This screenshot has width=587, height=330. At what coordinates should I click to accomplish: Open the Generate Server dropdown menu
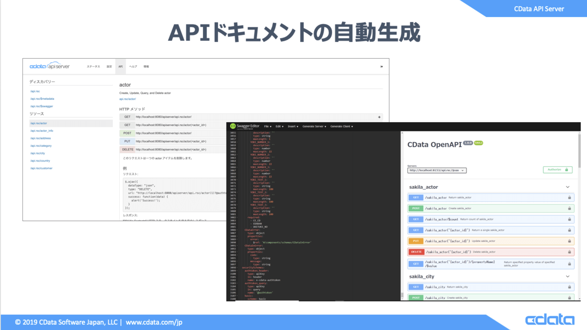(314, 126)
